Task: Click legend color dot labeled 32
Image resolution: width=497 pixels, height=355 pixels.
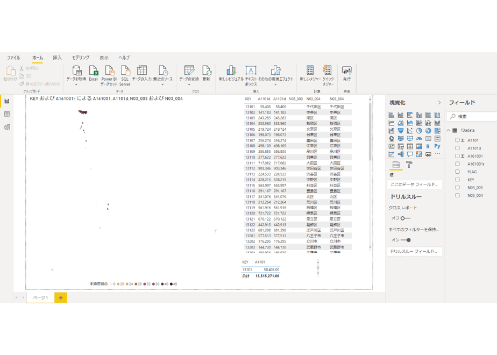Action: click(x=145, y=284)
